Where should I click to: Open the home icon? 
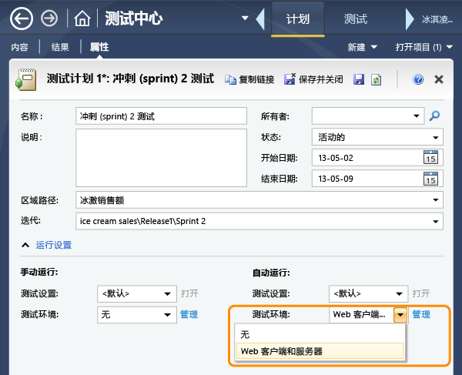(82, 18)
